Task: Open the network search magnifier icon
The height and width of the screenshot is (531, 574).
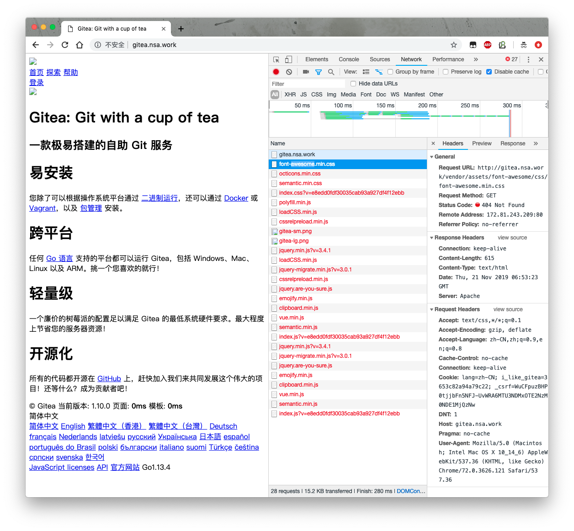Action: [x=331, y=72]
